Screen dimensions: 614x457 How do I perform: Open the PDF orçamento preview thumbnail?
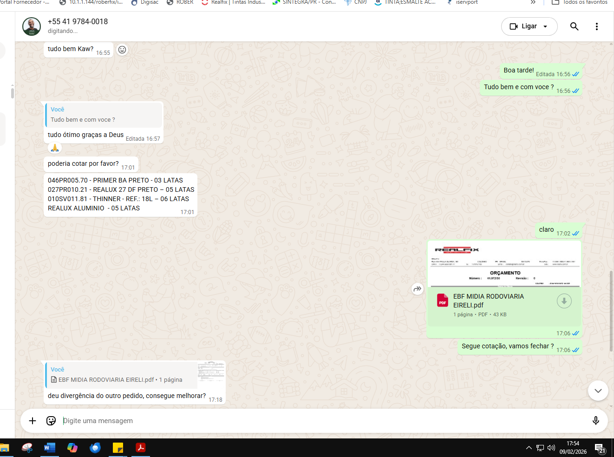coord(504,264)
